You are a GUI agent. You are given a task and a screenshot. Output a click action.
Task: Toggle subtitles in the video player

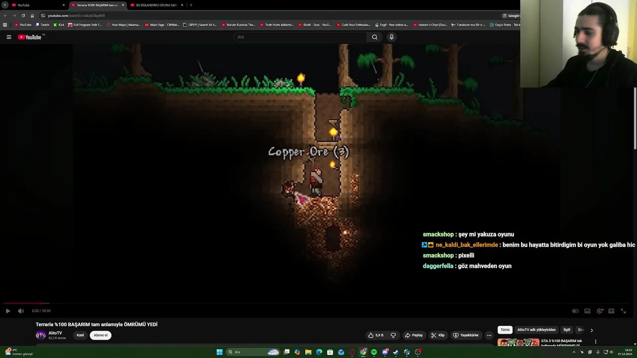coord(587,311)
